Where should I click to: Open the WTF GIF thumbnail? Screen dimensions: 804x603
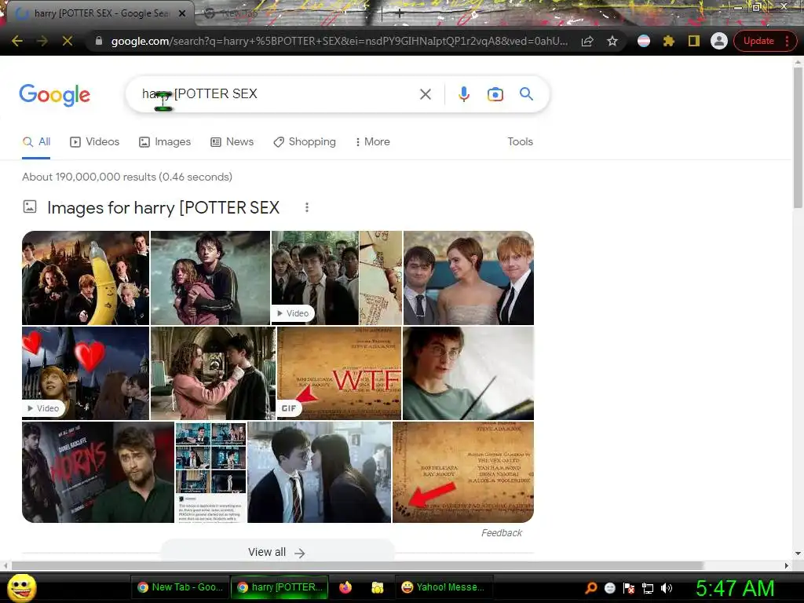click(x=339, y=373)
